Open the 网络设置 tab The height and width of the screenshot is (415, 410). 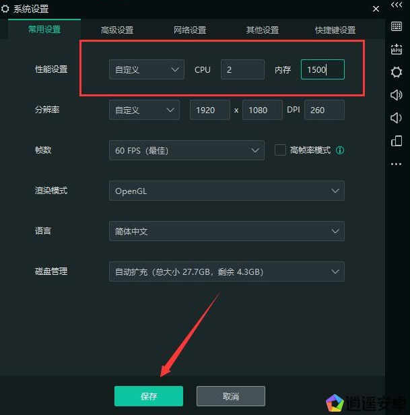click(190, 30)
